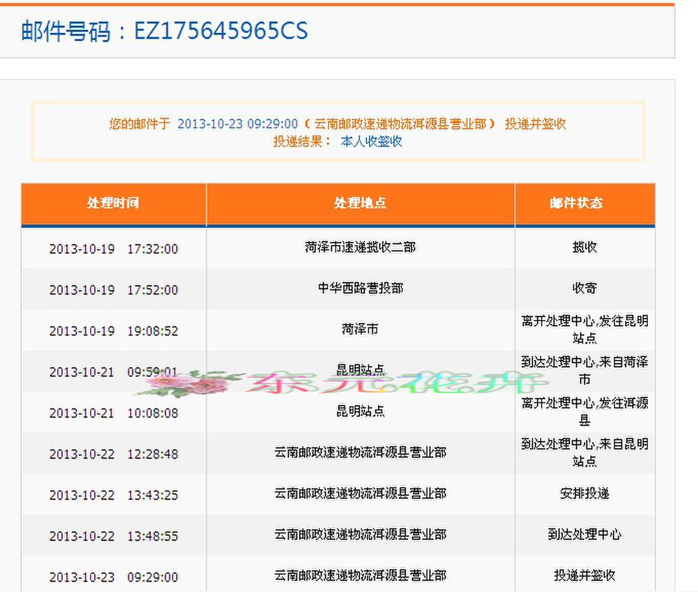Click status 到达处理中心 in 13:48:55 row
The height and width of the screenshot is (592, 698).
tap(585, 535)
